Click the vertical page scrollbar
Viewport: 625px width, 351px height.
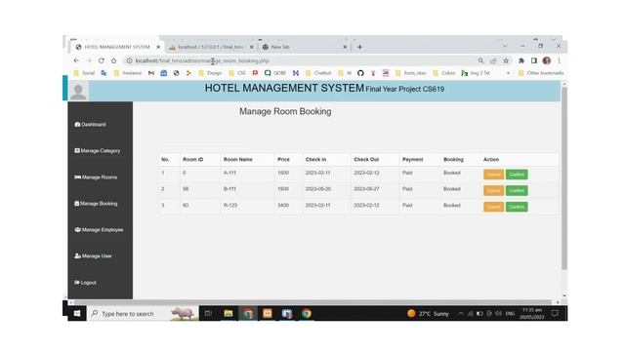pos(564,178)
